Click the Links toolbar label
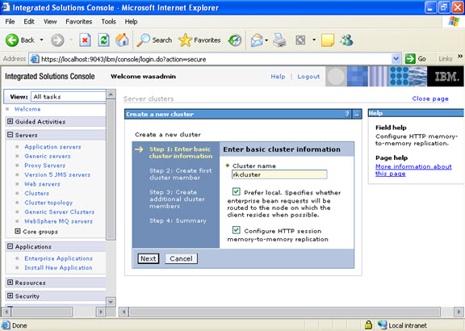 tap(446, 59)
